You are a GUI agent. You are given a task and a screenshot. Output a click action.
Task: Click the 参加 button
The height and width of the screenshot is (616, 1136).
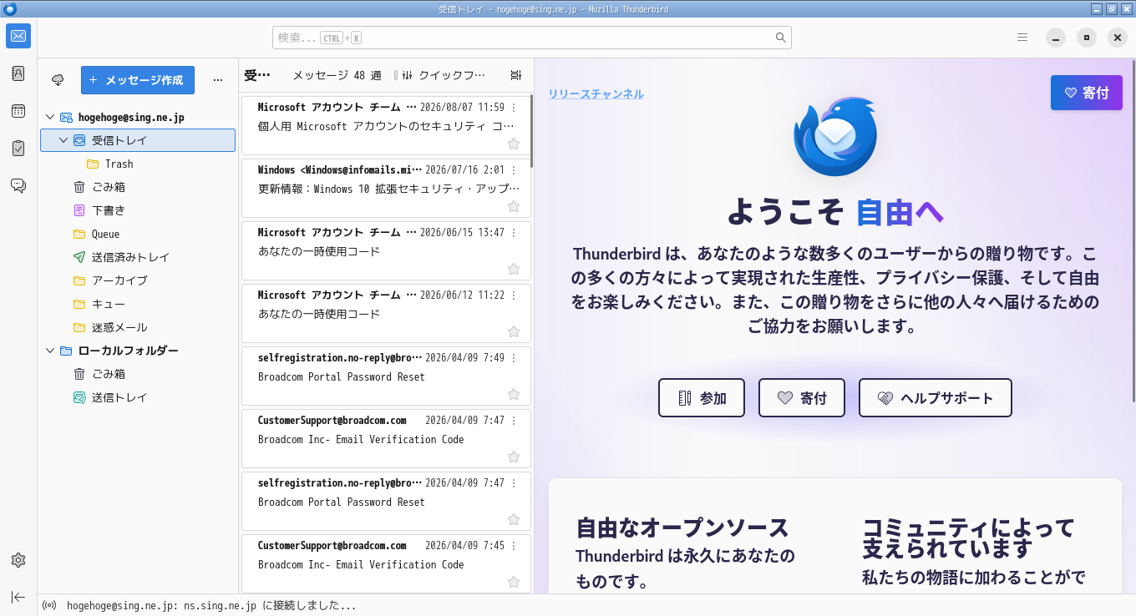[702, 398]
